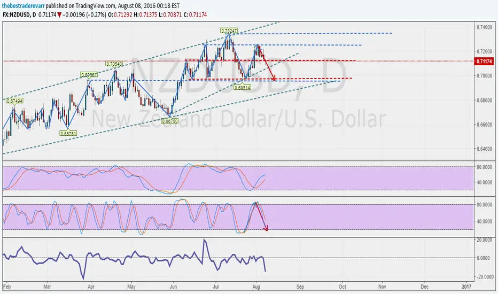The height and width of the screenshot is (294, 498).
Task: Click the Jun label on time axis
Action: point(174,287)
